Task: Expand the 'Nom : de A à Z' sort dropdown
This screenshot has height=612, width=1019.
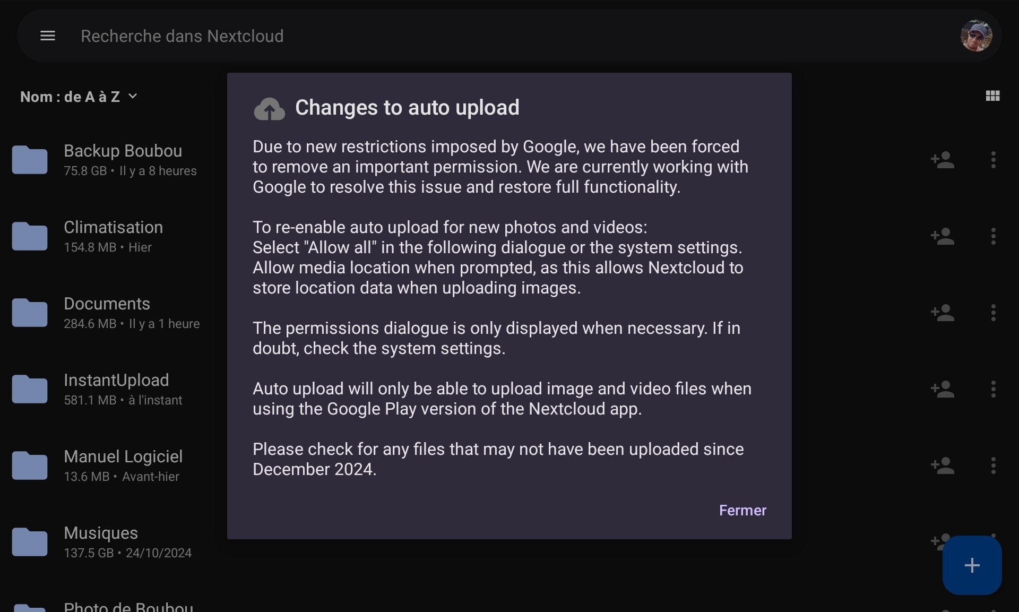Action: pyautogui.click(x=79, y=97)
